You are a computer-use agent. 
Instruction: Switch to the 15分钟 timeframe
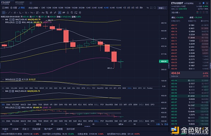pyautogui.click(x=75, y=8)
